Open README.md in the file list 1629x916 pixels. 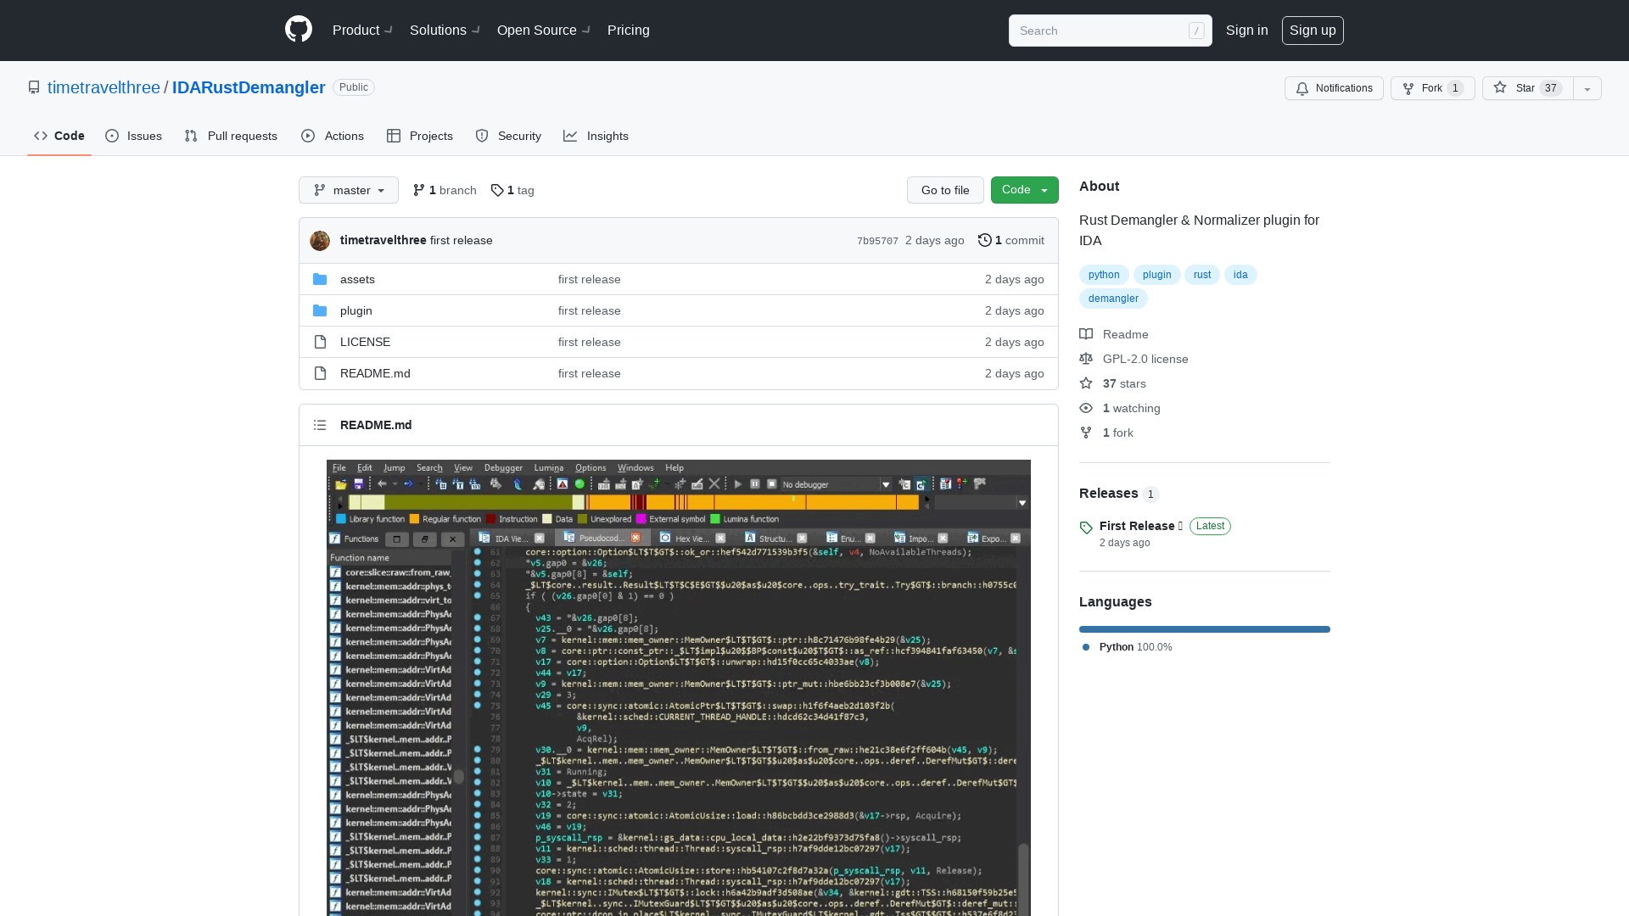click(375, 373)
